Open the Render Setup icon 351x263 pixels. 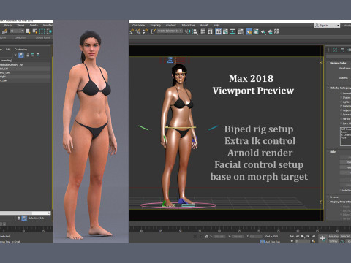pos(249,31)
